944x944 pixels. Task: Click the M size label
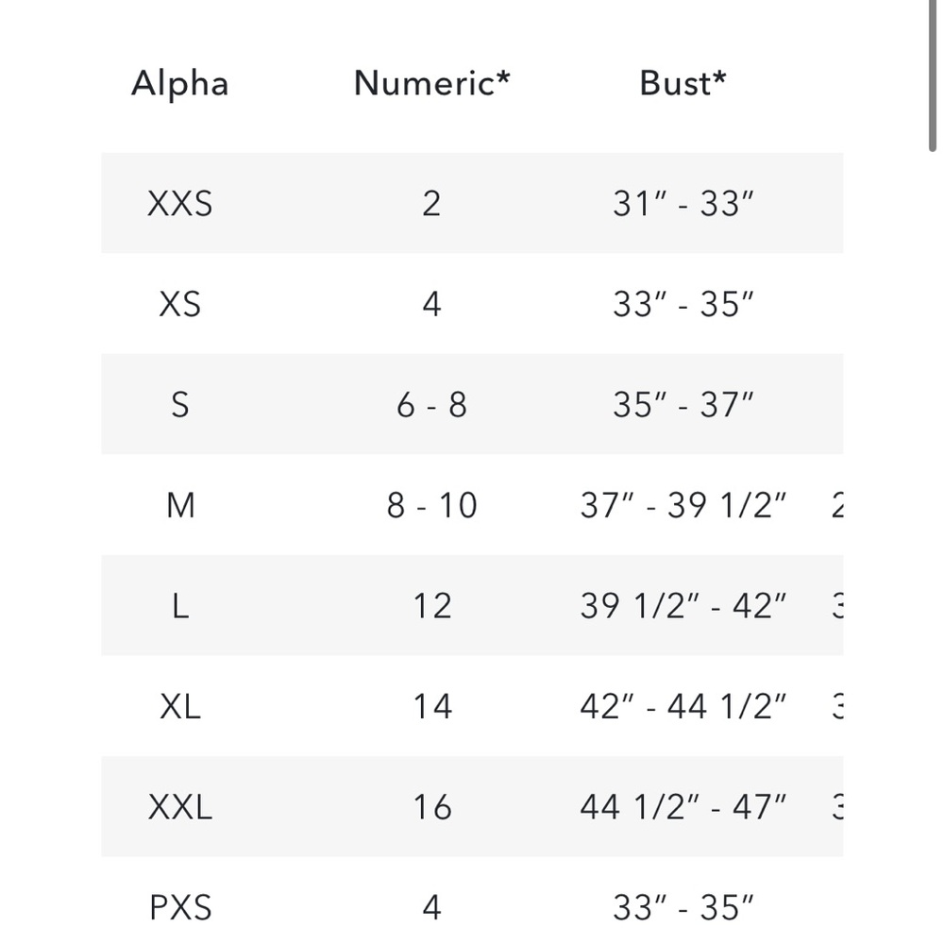tap(180, 505)
